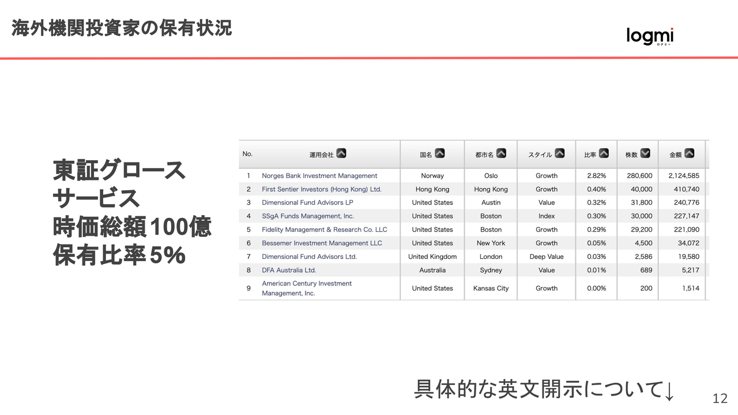
Task: Select the Norway country cell
Action: [x=432, y=176]
